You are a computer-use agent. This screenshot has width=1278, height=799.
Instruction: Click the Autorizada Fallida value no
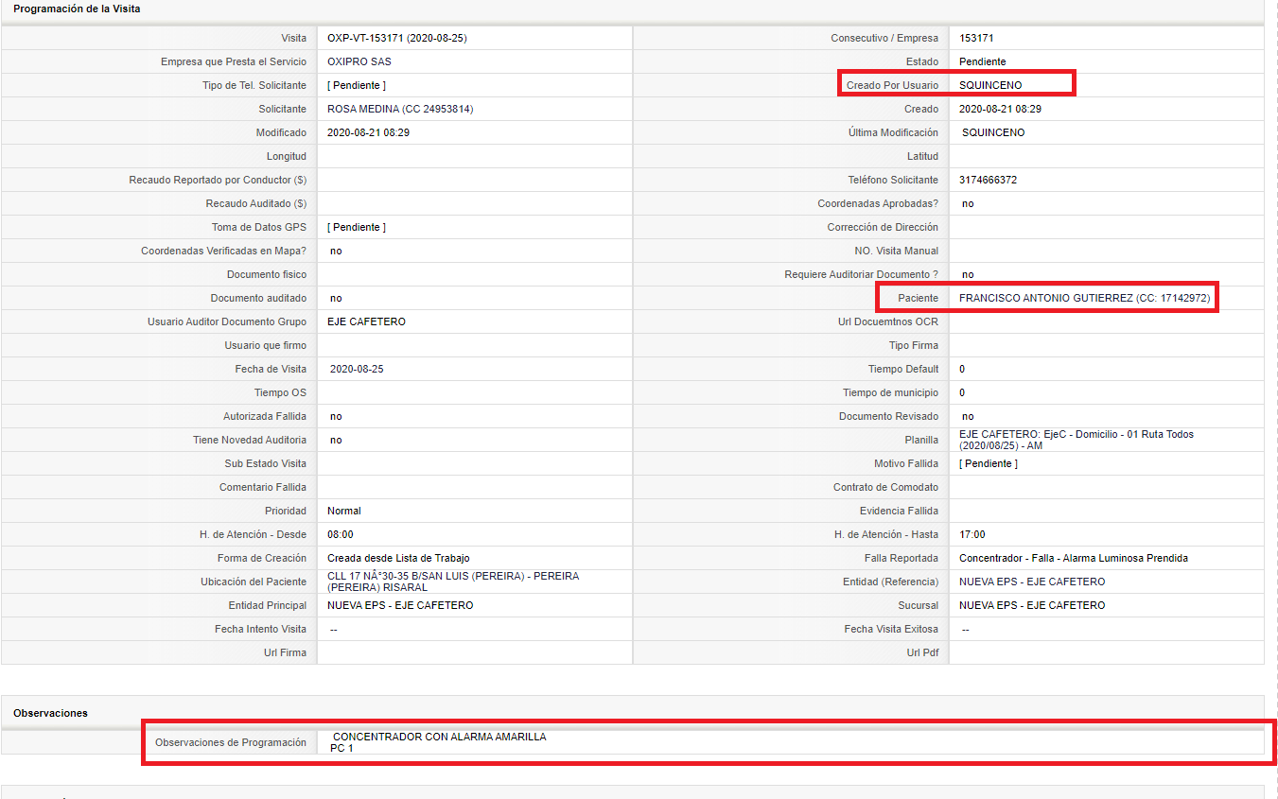(x=336, y=416)
